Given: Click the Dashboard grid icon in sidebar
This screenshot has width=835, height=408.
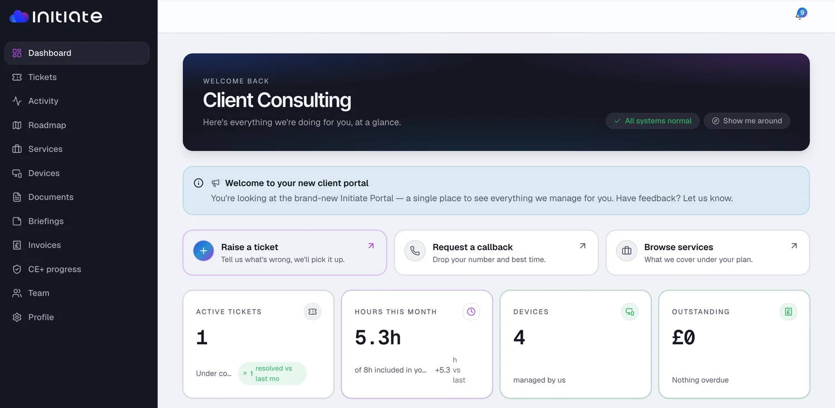Looking at the screenshot, I should click(17, 53).
